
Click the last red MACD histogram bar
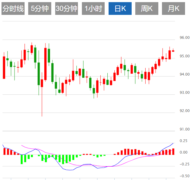173,151
